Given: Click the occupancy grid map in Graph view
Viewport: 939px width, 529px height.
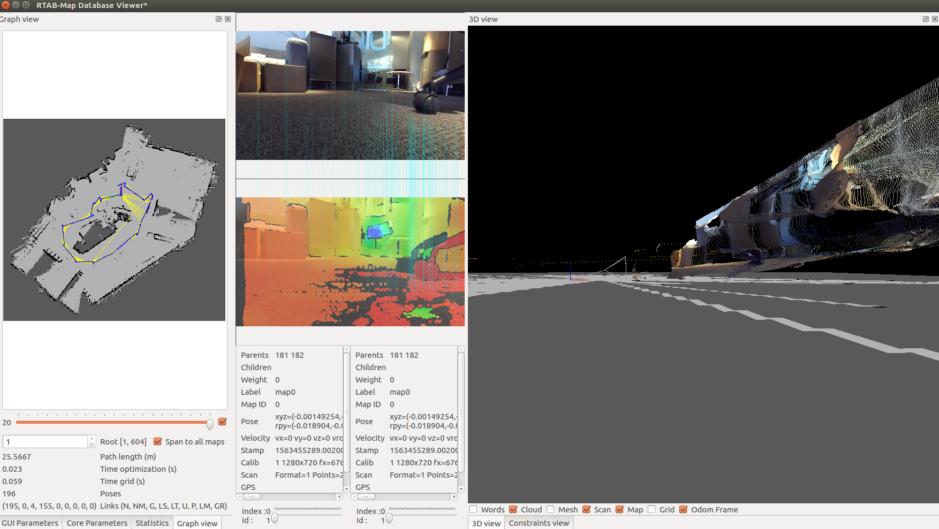Looking at the screenshot, I should (115, 220).
